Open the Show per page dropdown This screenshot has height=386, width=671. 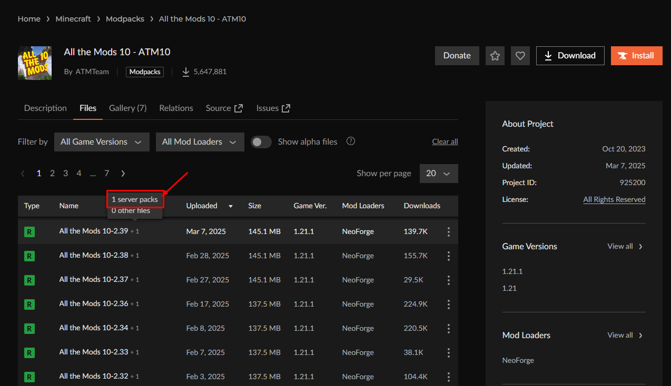coord(438,174)
